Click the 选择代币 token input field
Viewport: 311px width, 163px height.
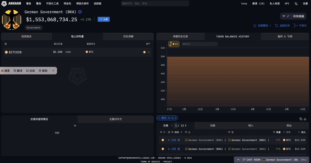coord(199,44)
